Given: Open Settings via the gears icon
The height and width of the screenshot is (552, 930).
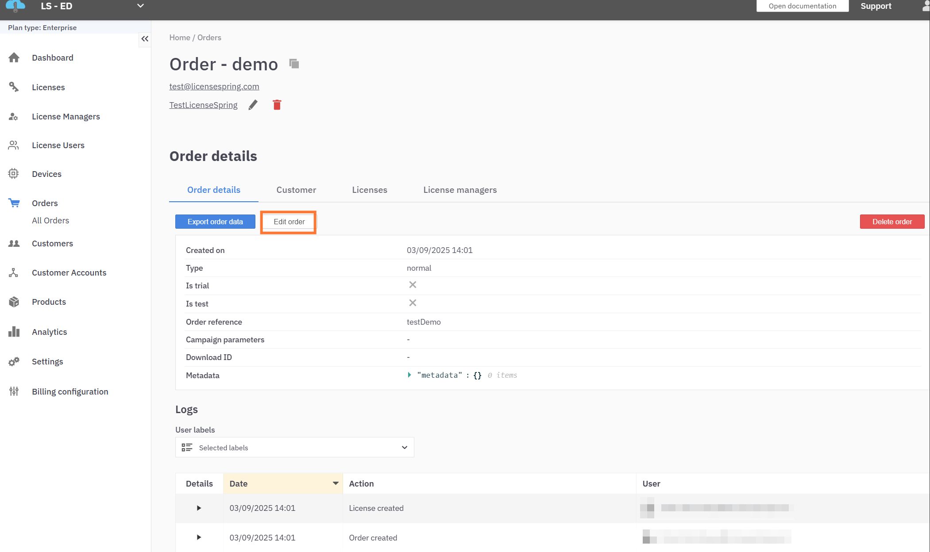Looking at the screenshot, I should click(14, 361).
